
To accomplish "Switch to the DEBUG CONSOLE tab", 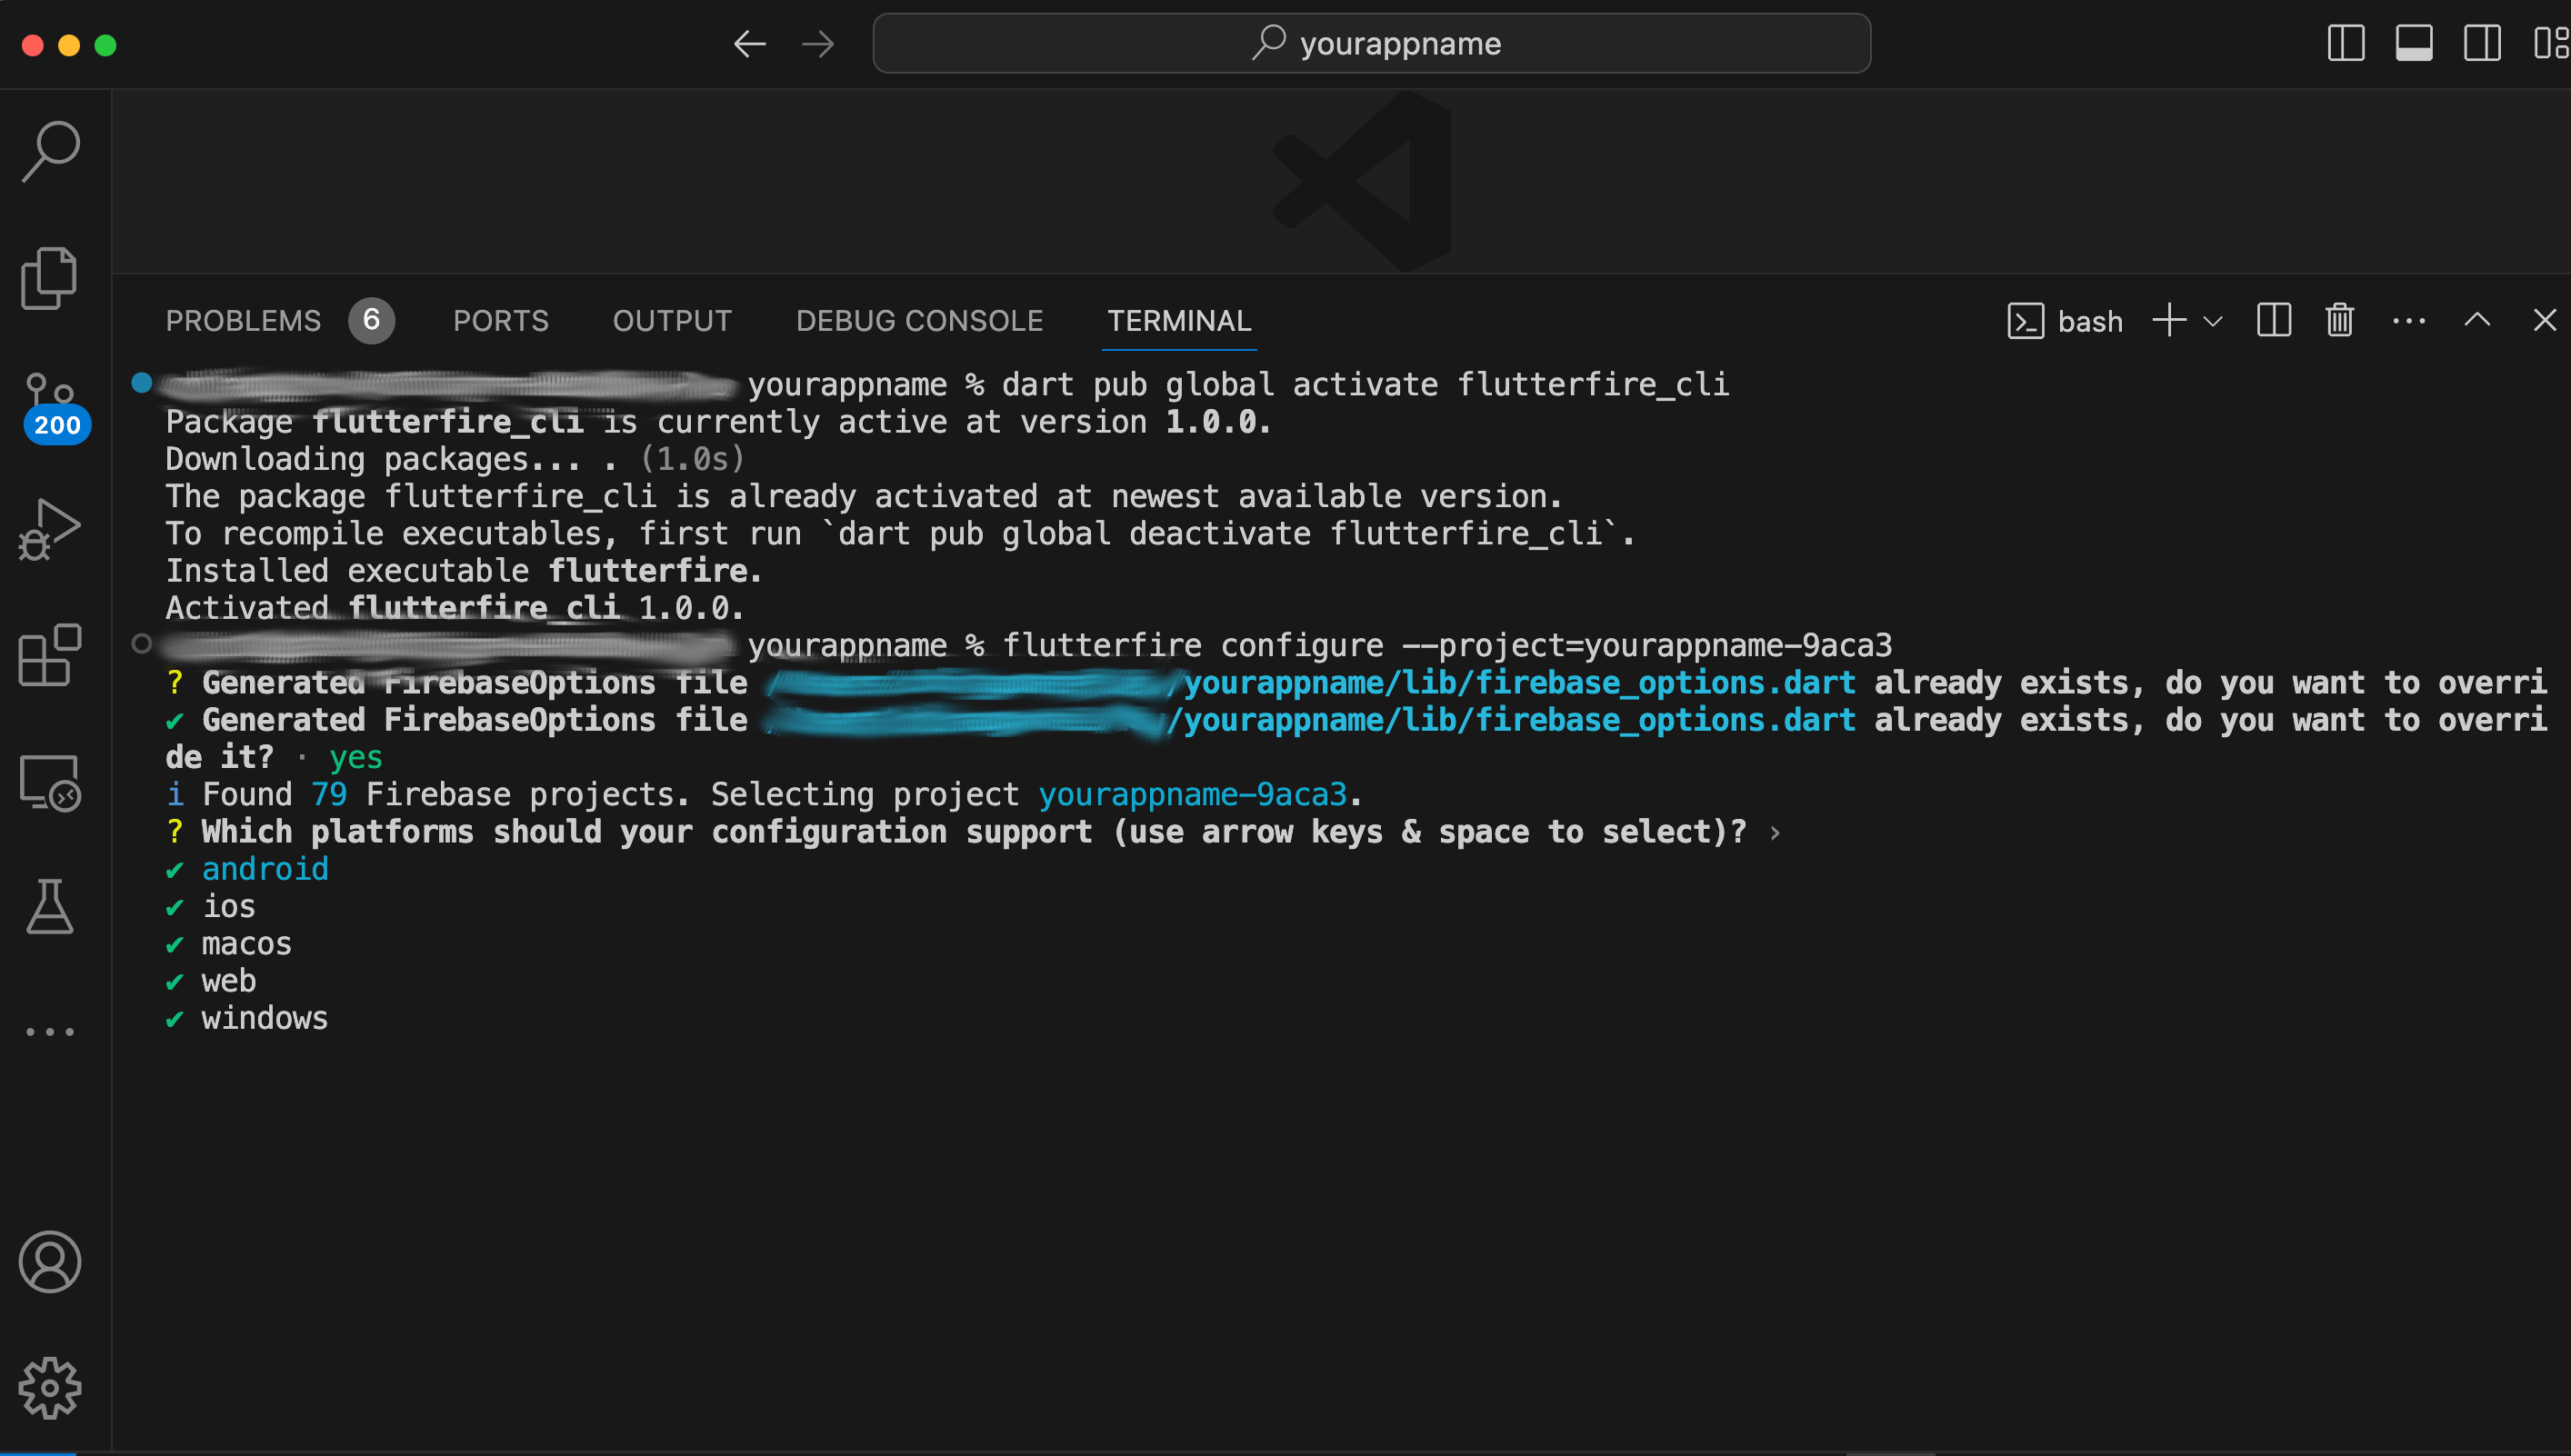I will 919,321.
